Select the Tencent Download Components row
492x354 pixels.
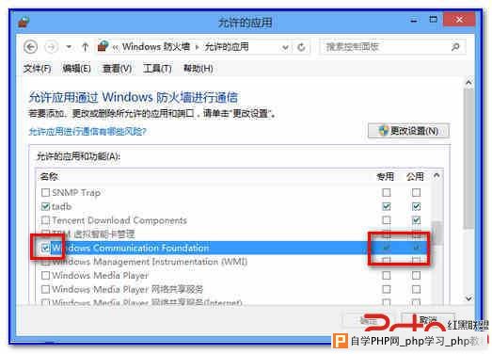coord(233,220)
